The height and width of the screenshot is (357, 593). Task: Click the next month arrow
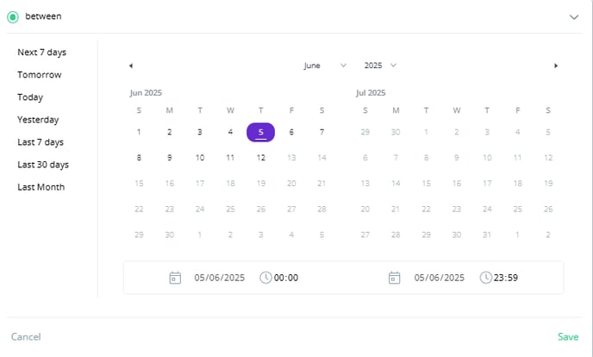556,66
